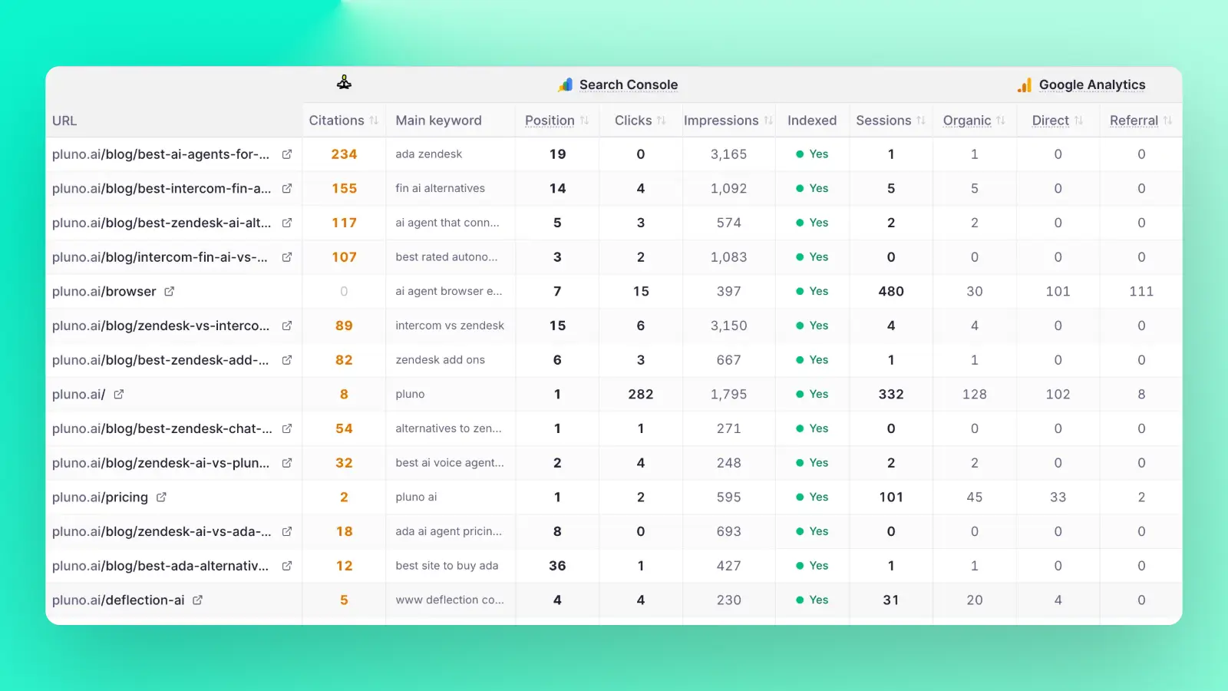This screenshot has height=691, width=1228.
Task: Click the AI citations icon above Citations column
Action: click(x=344, y=82)
